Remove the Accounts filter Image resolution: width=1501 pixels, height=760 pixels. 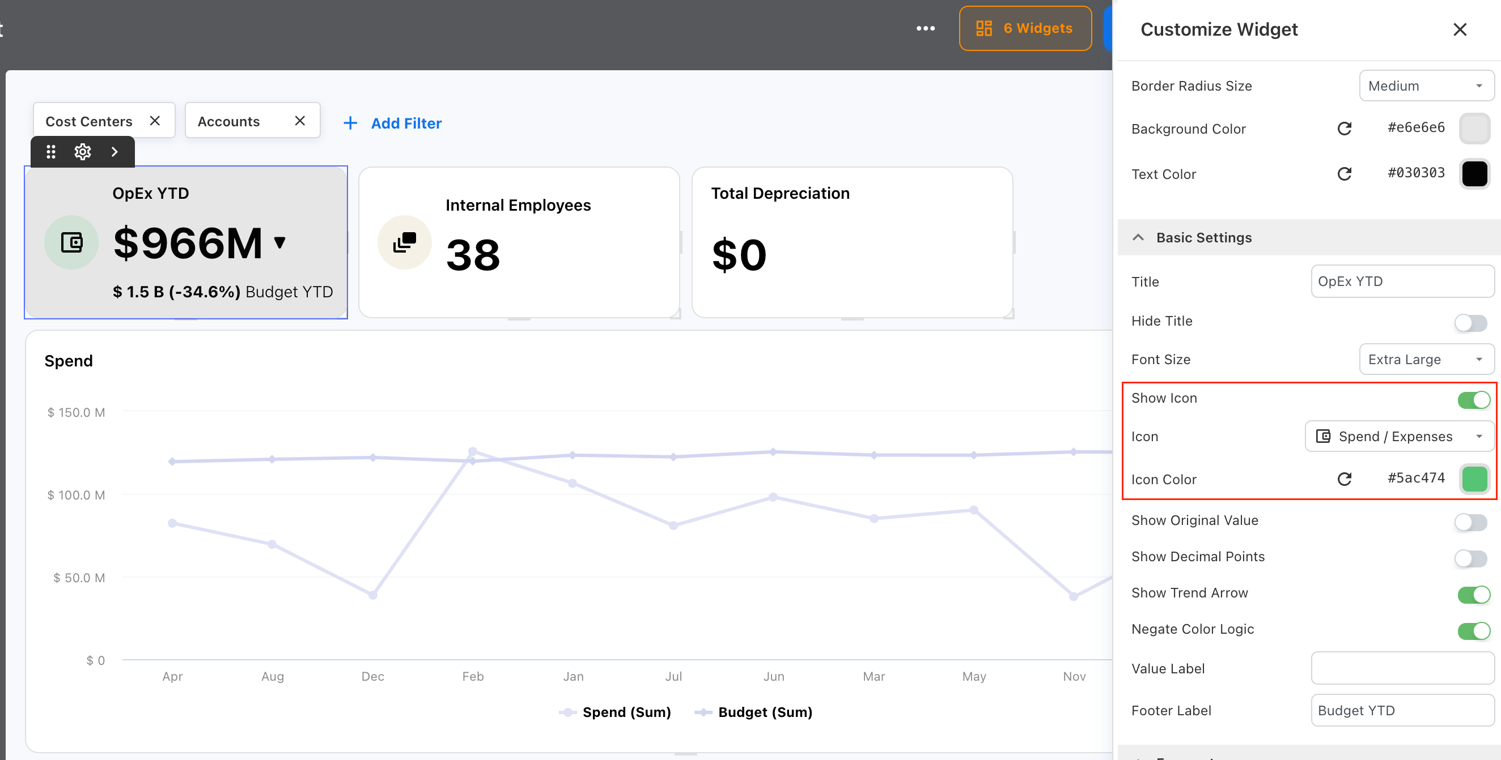pos(299,121)
